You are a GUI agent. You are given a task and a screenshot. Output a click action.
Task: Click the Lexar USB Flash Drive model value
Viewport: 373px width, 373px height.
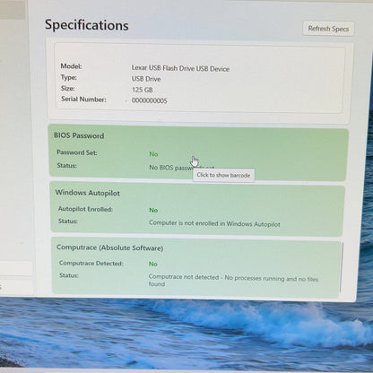click(180, 68)
